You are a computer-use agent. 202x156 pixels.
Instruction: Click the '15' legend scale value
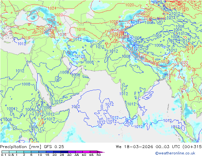[47, 155]
